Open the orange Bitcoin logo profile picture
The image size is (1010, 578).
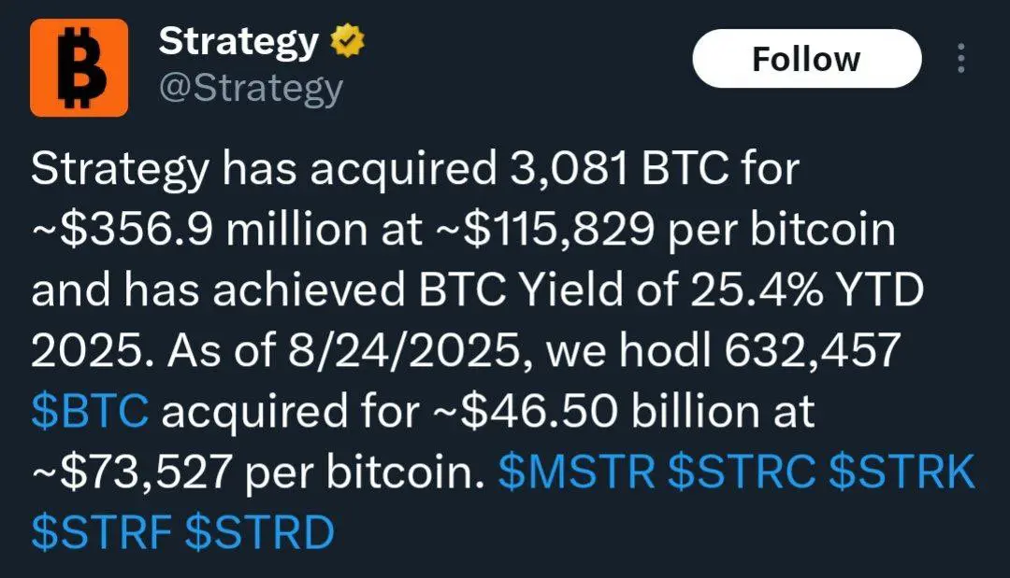(x=79, y=67)
